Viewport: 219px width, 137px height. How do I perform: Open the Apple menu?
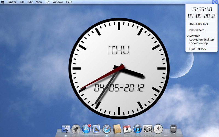(x=3, y=2)
